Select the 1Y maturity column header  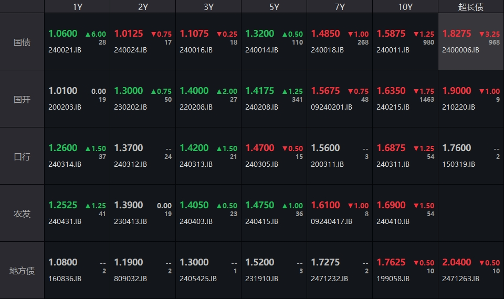pyautogui.click(x=77, y=7)
